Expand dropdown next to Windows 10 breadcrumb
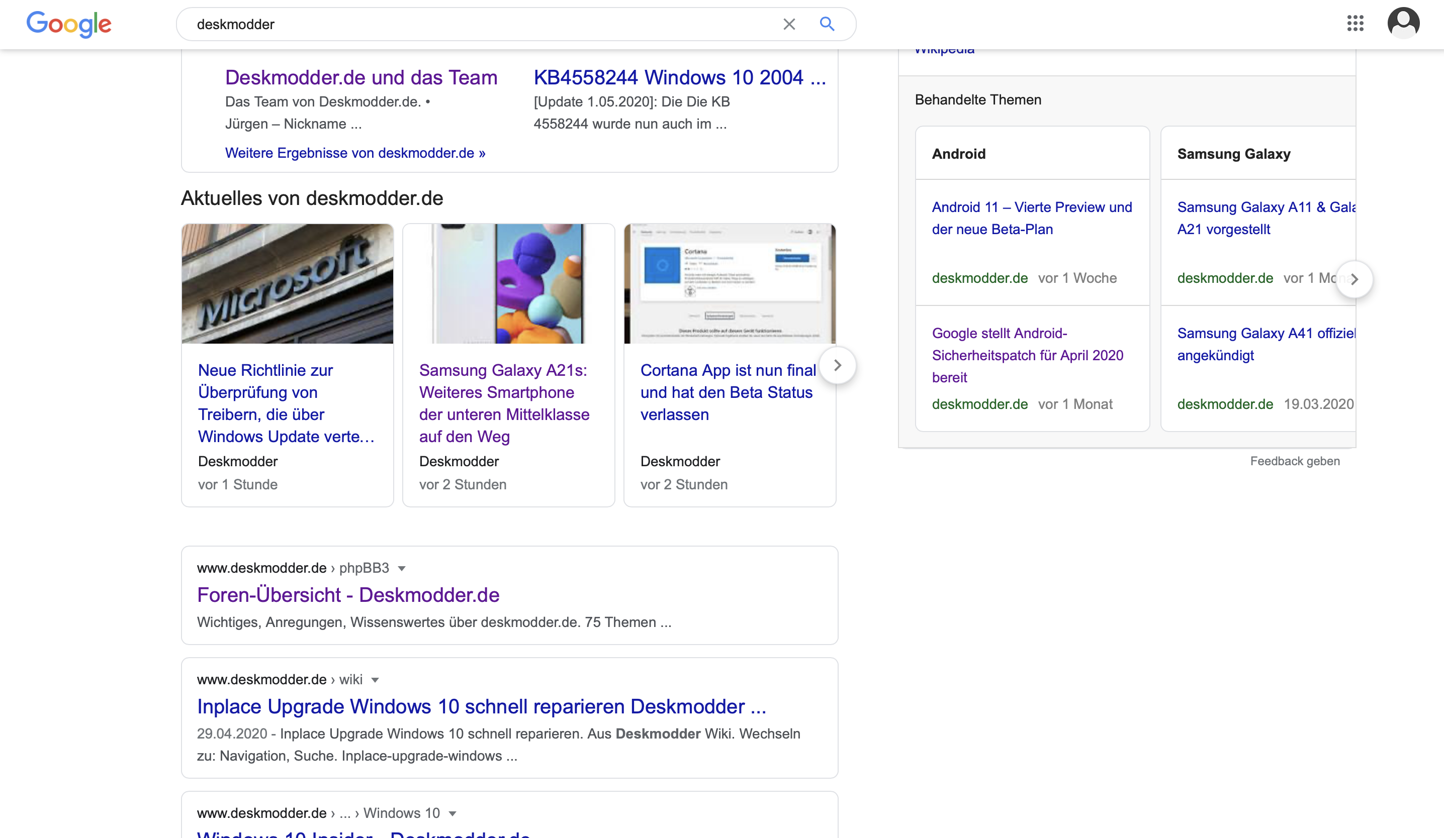This screenshot has height=838, width=1444. pos(452,813)
